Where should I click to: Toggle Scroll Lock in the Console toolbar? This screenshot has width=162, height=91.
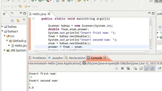click(x=141, y=68)
